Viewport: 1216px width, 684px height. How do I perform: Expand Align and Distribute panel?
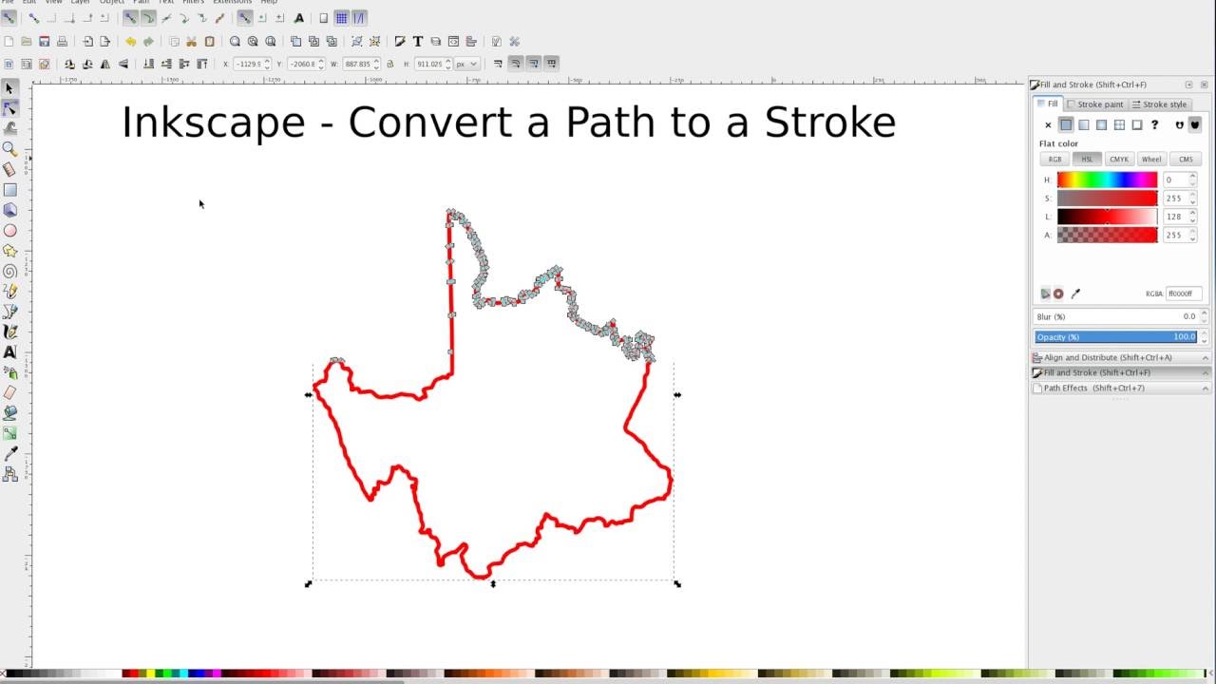1120,358
